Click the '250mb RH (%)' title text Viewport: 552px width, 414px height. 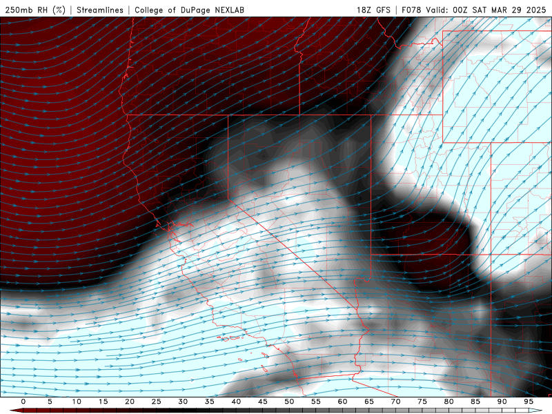click(35, 10)
